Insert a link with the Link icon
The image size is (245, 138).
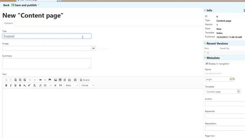[41, 80]
